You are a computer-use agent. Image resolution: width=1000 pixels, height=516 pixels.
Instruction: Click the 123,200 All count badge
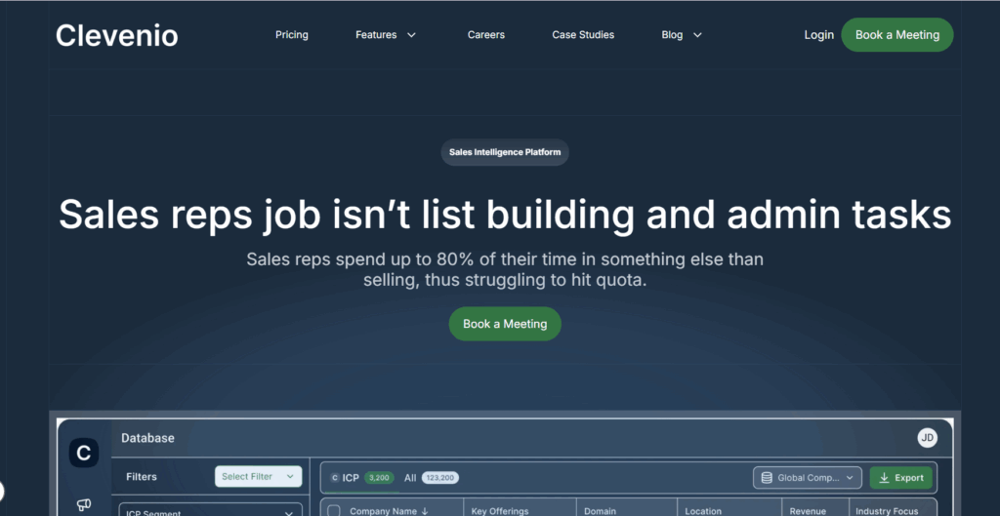[x=440, y=478]
